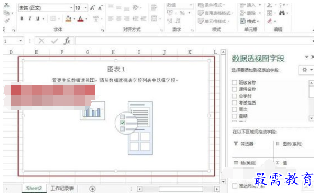Click the align left icon
Image resolution: width=318 pixels, height=196 pixels.
tap(111, 18)
